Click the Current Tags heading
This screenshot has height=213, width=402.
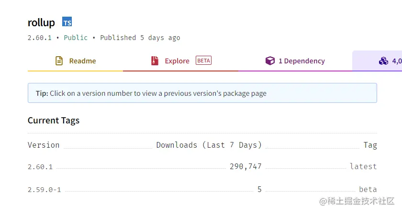point(54,121)
